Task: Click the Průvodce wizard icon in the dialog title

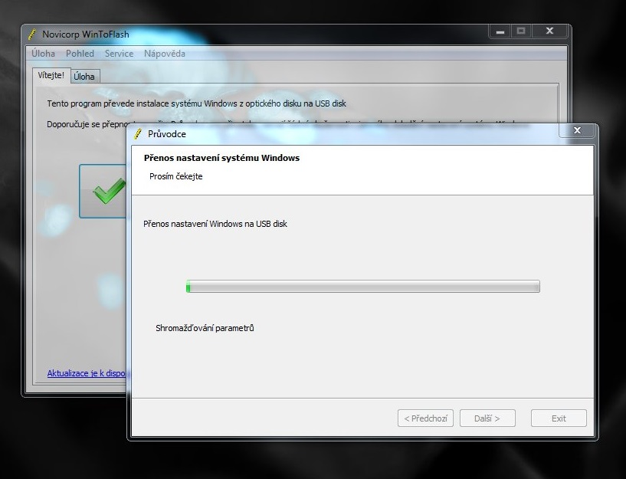Action: tap(138, 133)
